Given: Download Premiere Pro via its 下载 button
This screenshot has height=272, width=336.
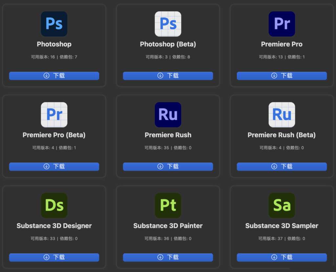Looking at the screenshot, I should [x=282, y=75].
